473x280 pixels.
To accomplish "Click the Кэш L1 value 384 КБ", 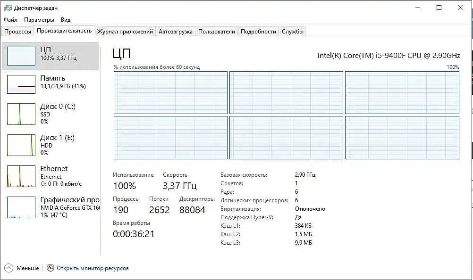I will pos(303,226).
